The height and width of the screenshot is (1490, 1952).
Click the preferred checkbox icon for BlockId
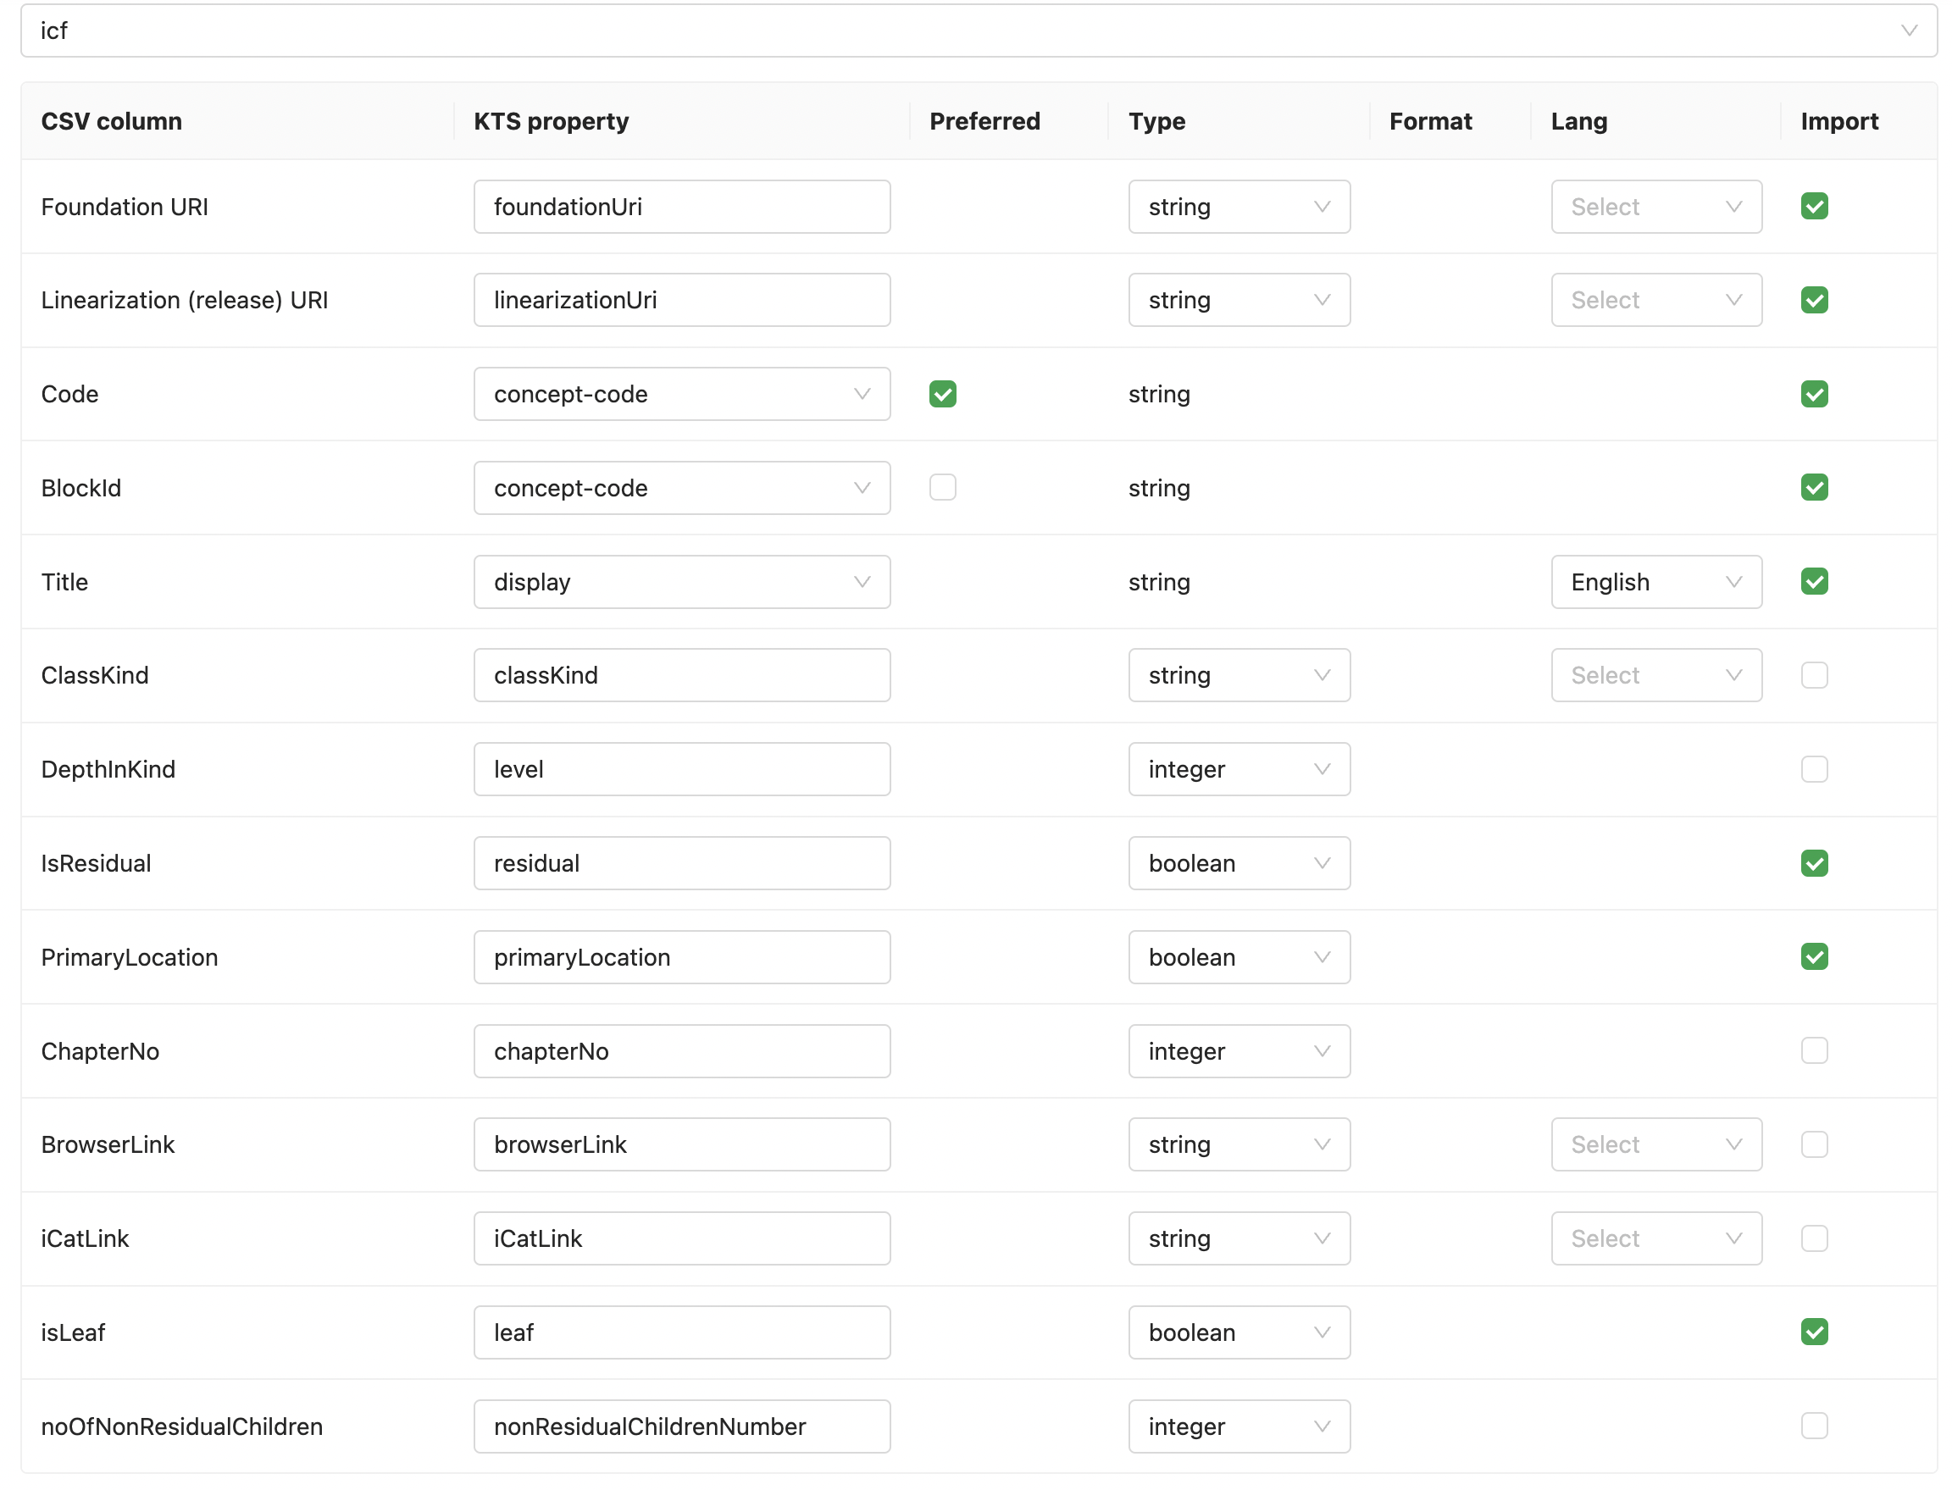click(942, 487)
